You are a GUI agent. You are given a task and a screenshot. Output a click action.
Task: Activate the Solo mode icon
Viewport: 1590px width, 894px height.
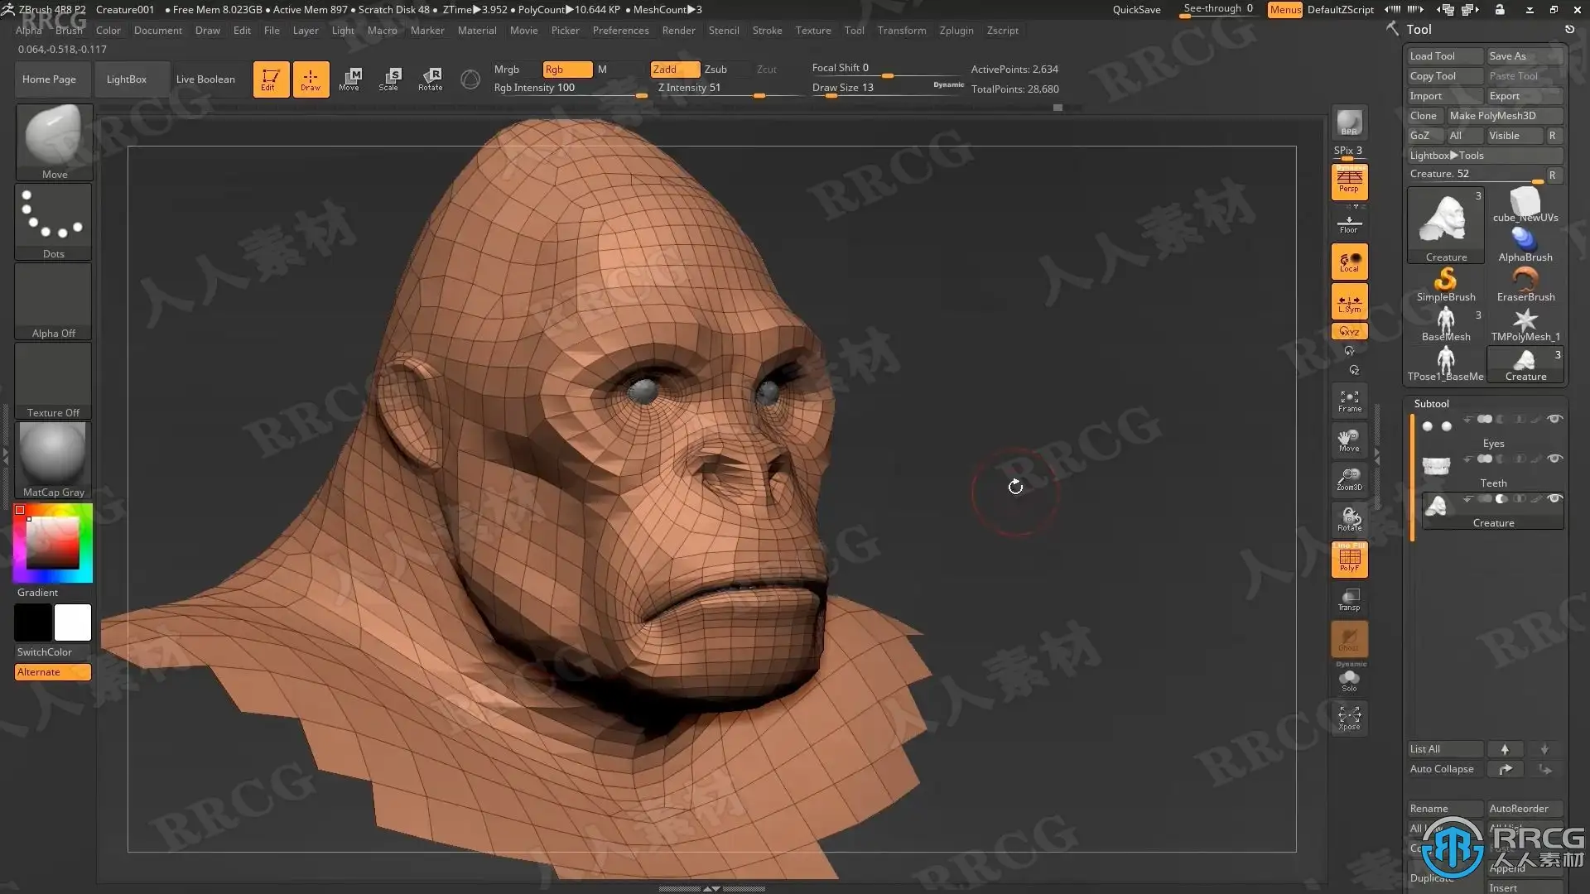(x=1349, y=680)
